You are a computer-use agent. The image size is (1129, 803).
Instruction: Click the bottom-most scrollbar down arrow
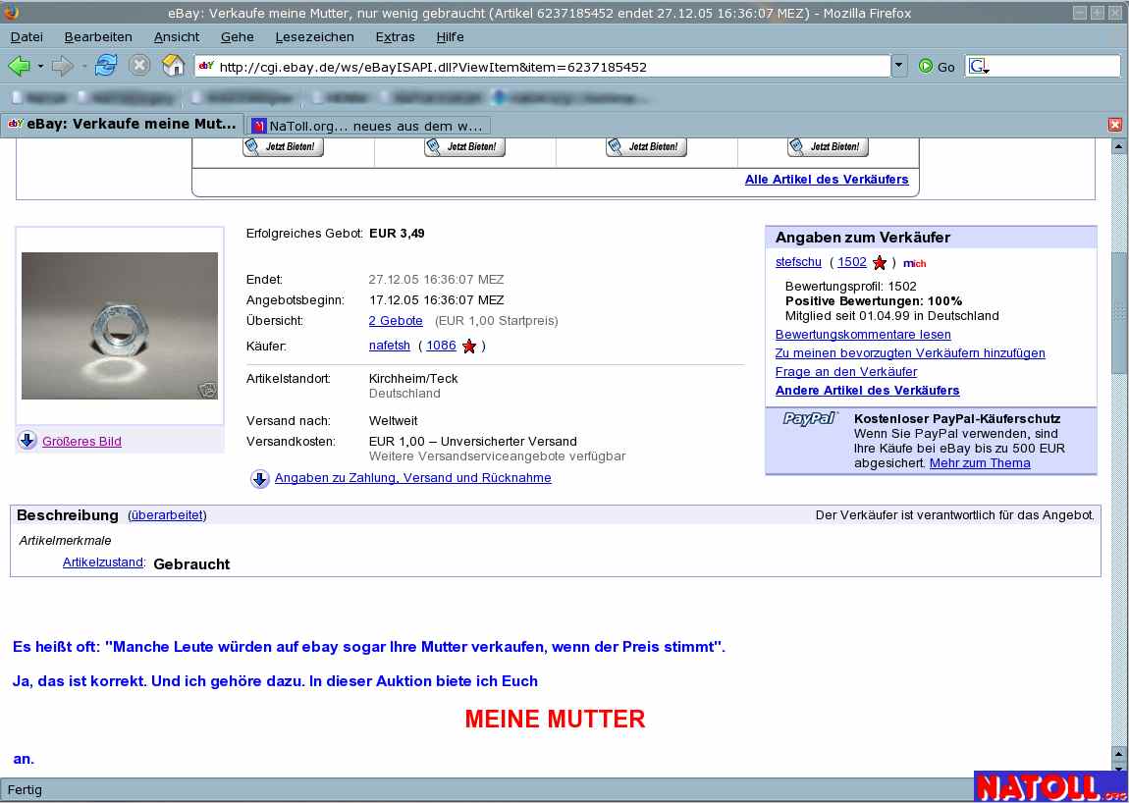[1118, 768]
